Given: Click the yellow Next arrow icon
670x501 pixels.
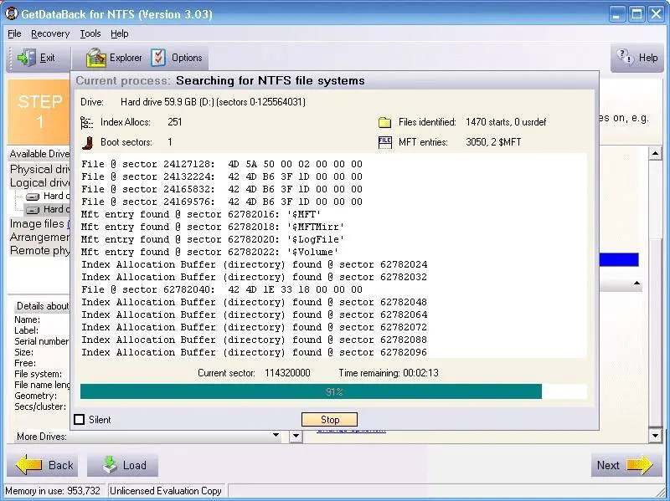Looking at the screenshot, I should [639, 465].
